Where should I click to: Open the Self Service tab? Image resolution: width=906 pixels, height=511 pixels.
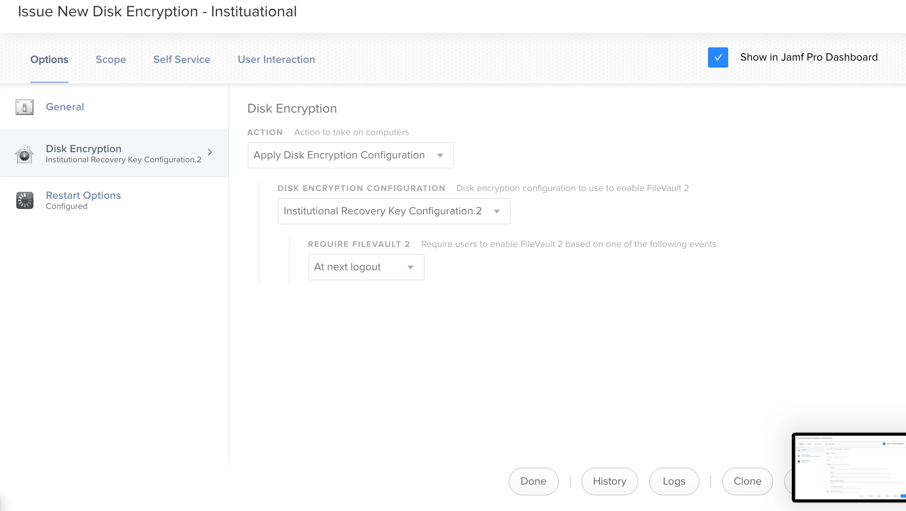point(182,59)
